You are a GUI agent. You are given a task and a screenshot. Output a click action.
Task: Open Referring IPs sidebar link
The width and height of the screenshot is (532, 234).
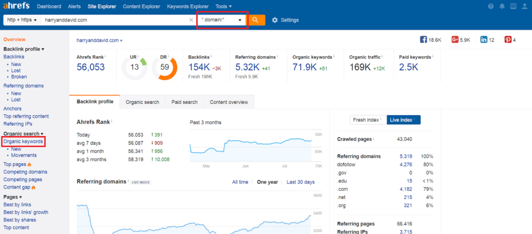tap(18, 124)
